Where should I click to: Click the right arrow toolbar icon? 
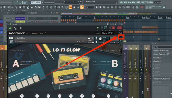(74, 7)
